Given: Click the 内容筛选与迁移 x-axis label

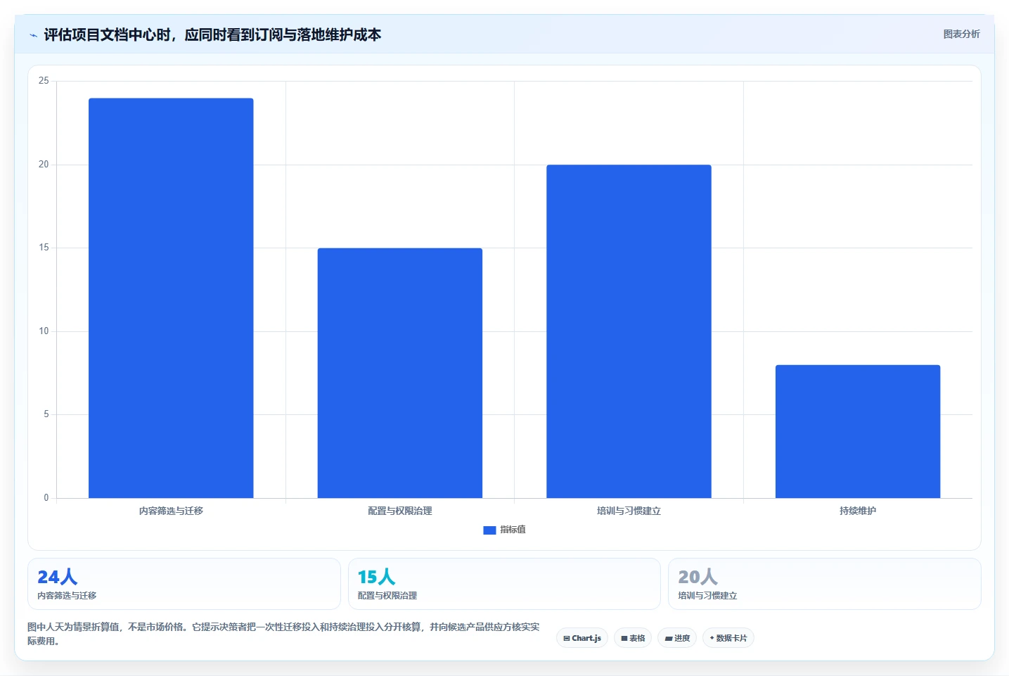Looking at the screenshot, I should click(x=171, y=511).
